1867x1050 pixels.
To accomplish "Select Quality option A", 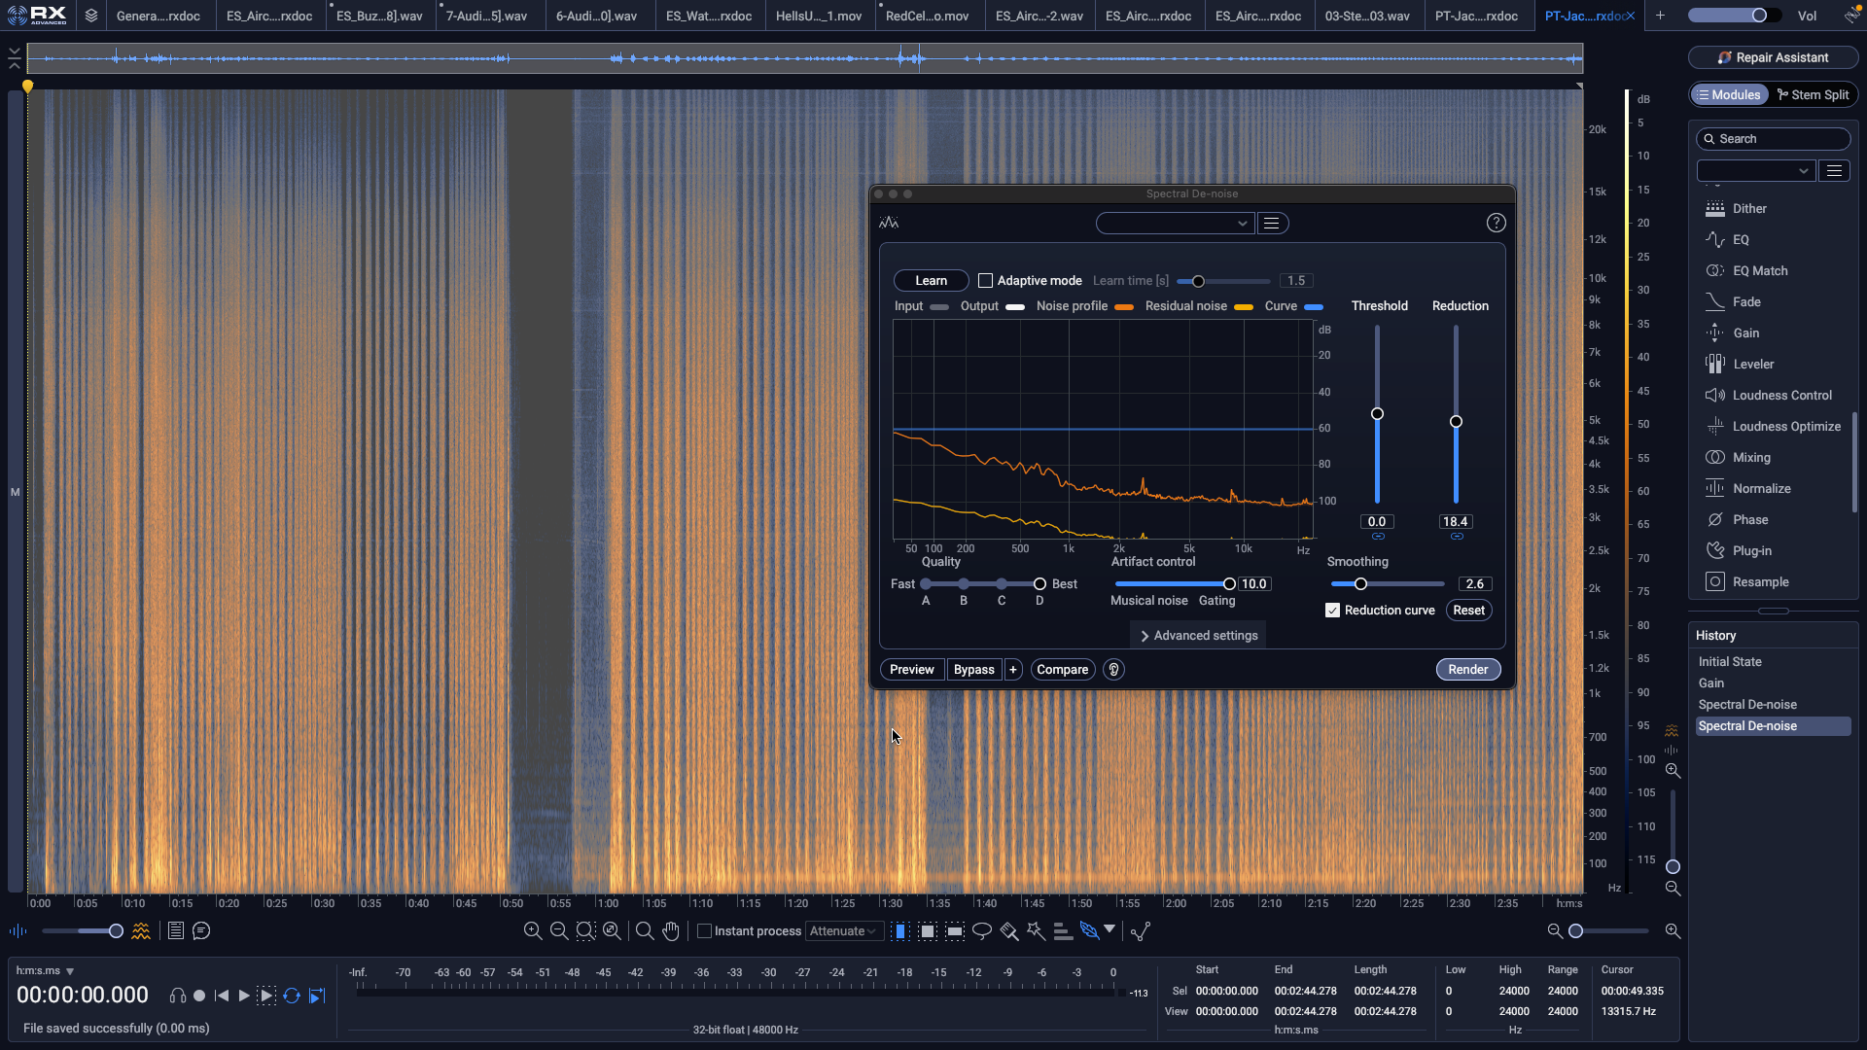I will (926, 584).
